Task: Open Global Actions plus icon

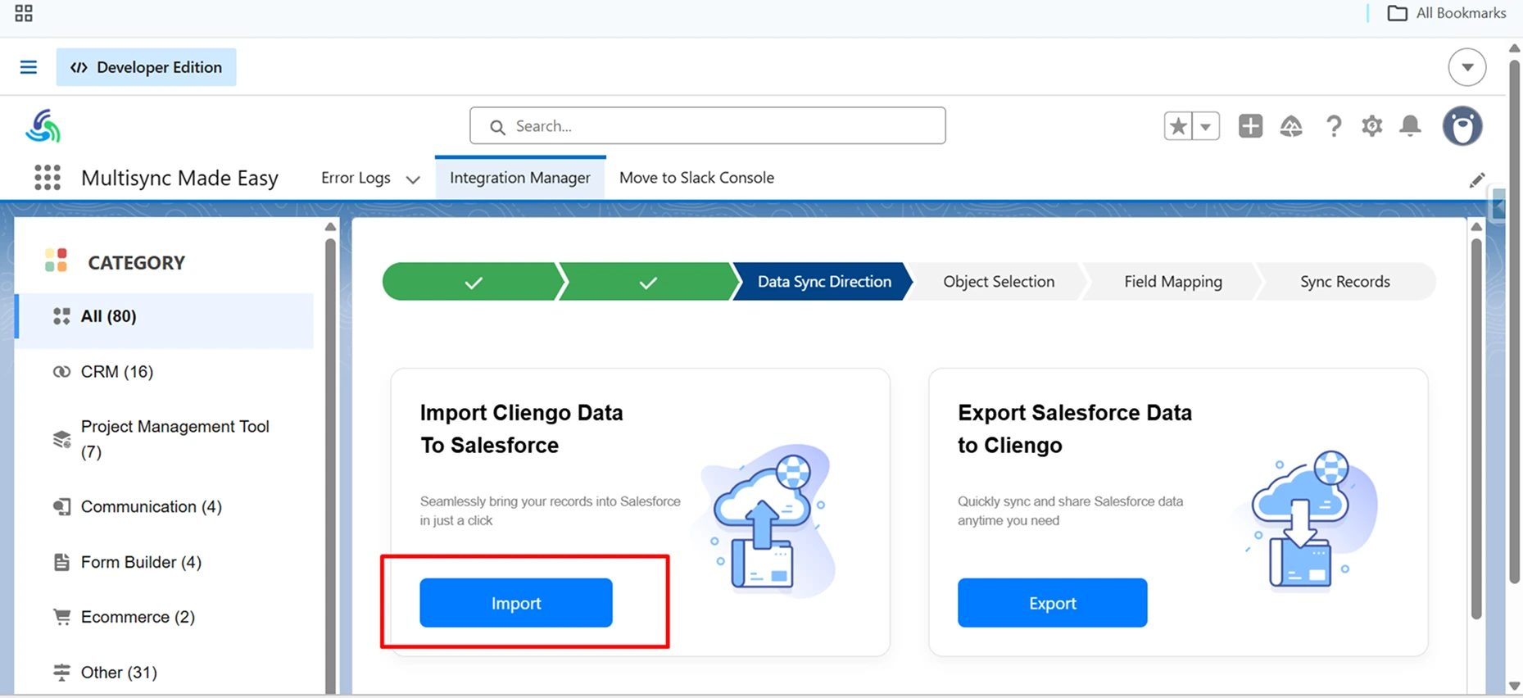Action: [1250, 126]
